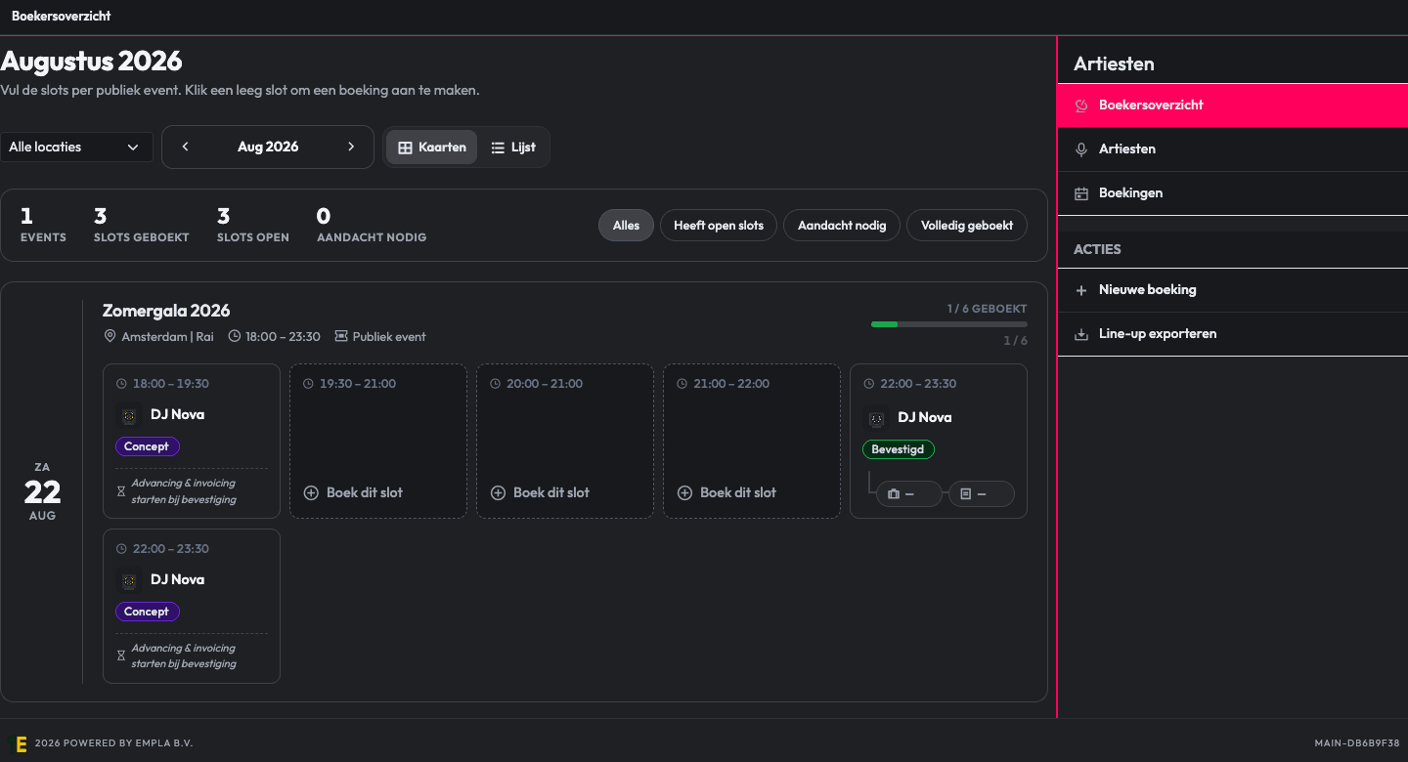Viewport: 1408px width, 762px height.
Task: Open Boekersoverzicht in the sidebar
Action: pyautogui.click(x=1232, y=106)
